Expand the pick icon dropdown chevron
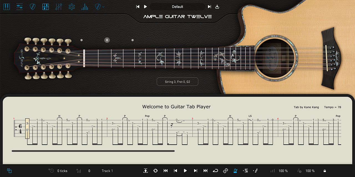Screen dimensions: 355x177 pos(103,7)
